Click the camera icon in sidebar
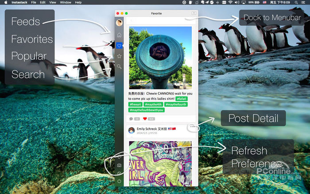 [x=119, y=165]
